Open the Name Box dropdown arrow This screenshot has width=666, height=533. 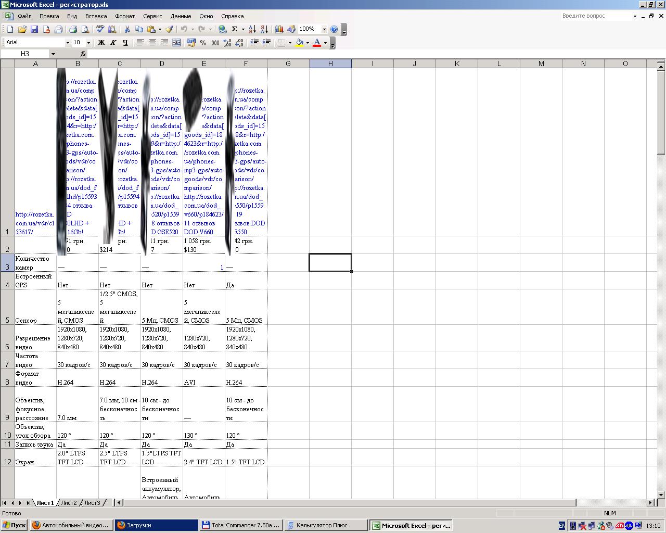point(53,54)
